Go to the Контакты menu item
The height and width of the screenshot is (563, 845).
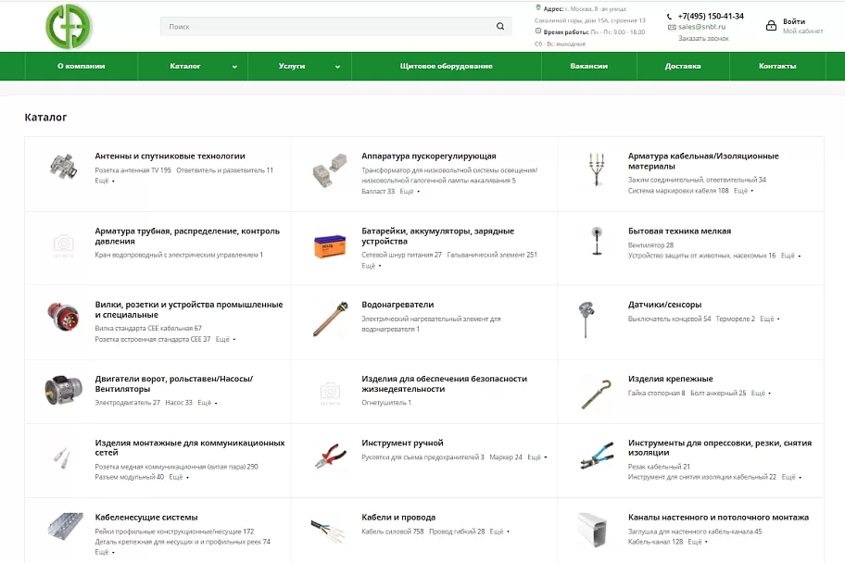(x=777, y=67)
